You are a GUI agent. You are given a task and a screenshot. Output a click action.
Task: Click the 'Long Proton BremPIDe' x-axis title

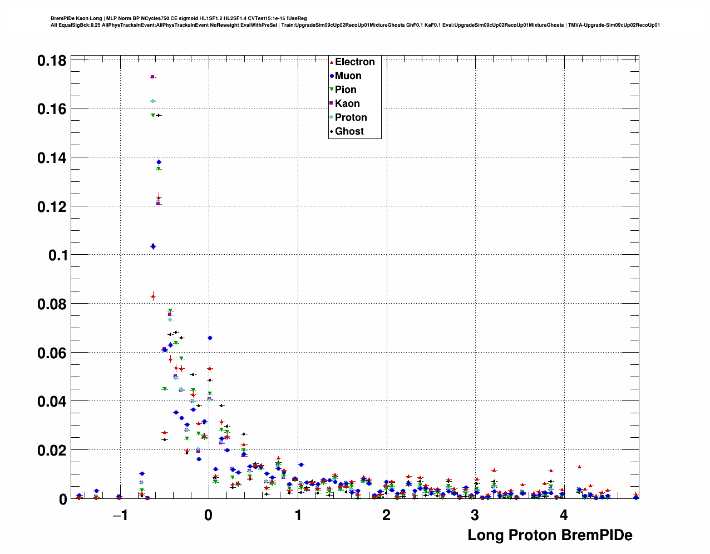click(550, 535)
